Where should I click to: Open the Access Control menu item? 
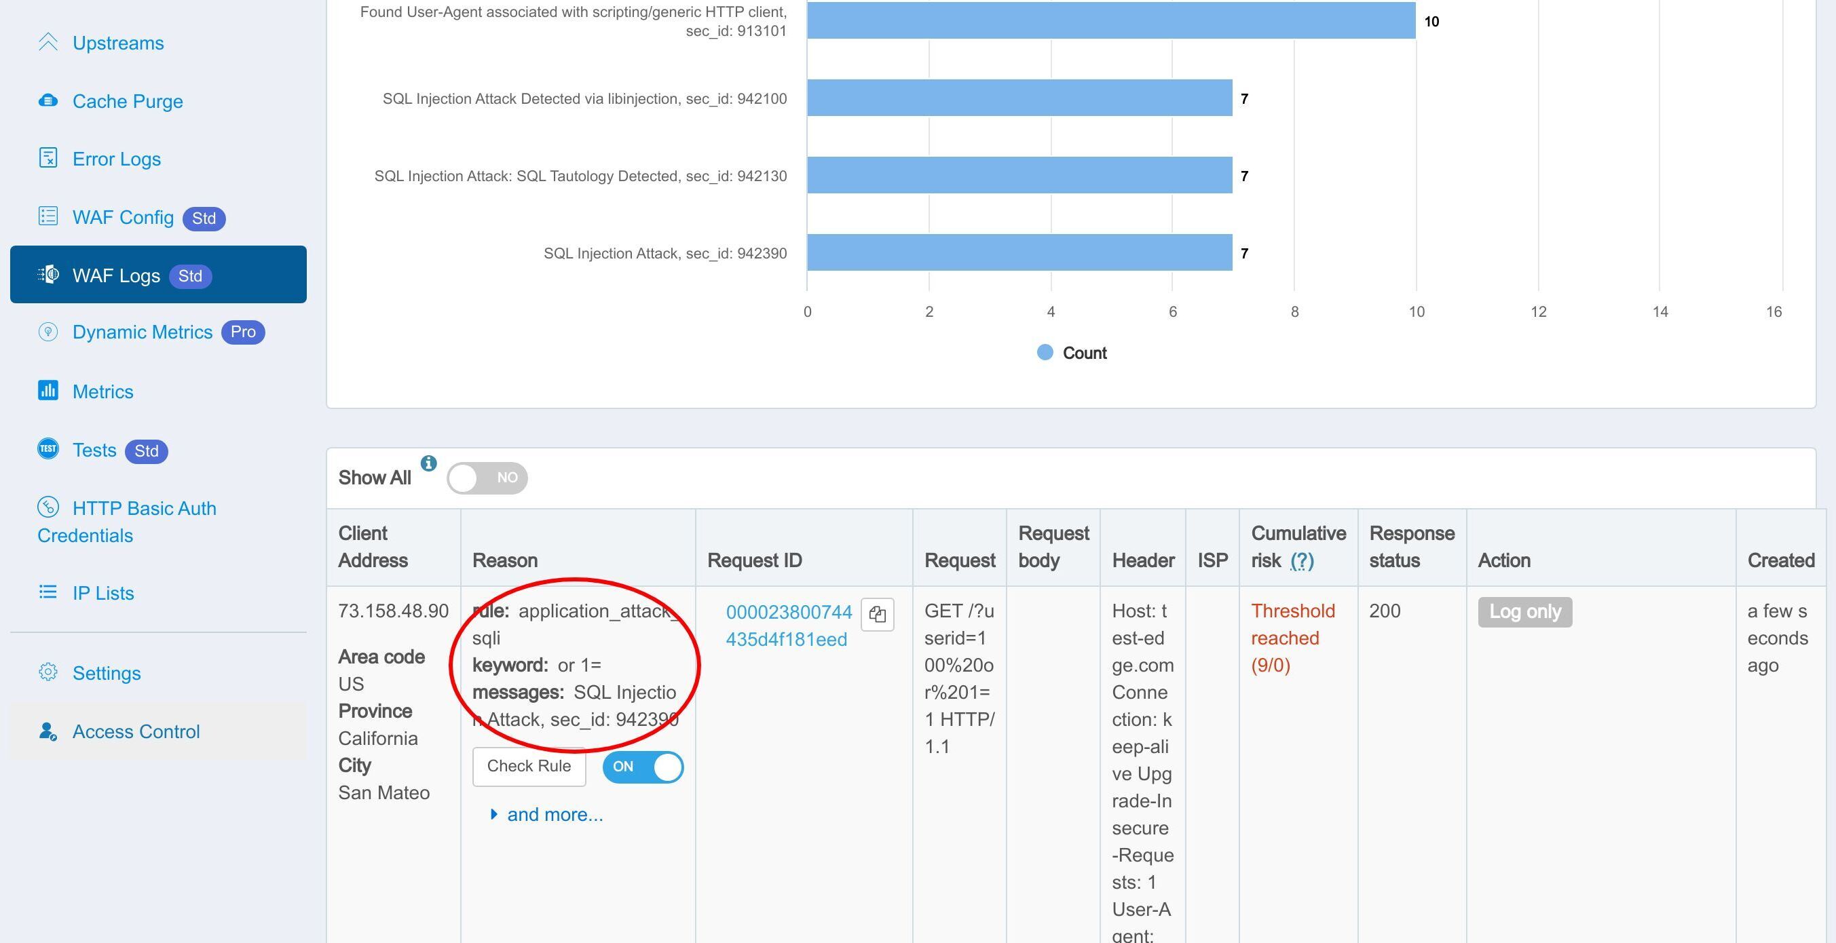tap(136, 731)
